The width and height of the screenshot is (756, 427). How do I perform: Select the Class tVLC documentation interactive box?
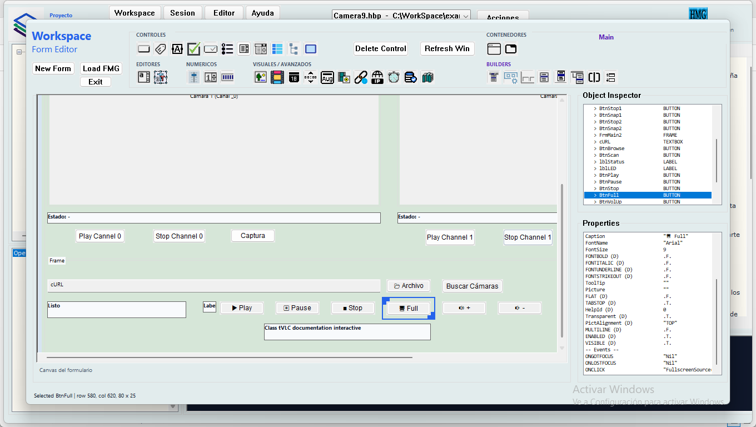coord(347,332)
